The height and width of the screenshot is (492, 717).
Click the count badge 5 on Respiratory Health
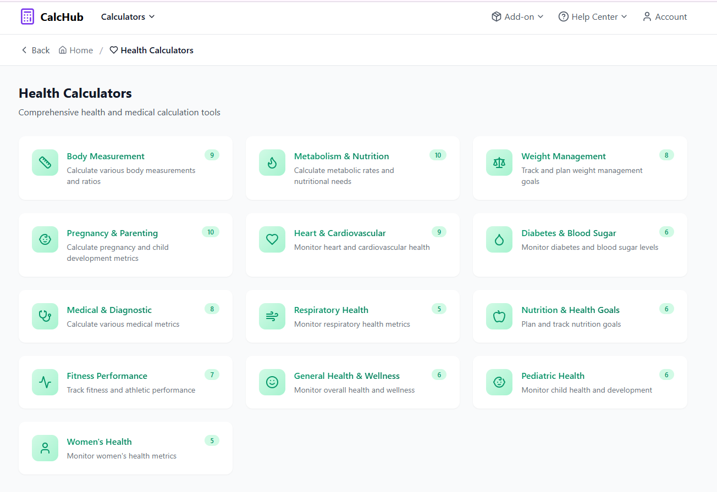coord(439,309)
